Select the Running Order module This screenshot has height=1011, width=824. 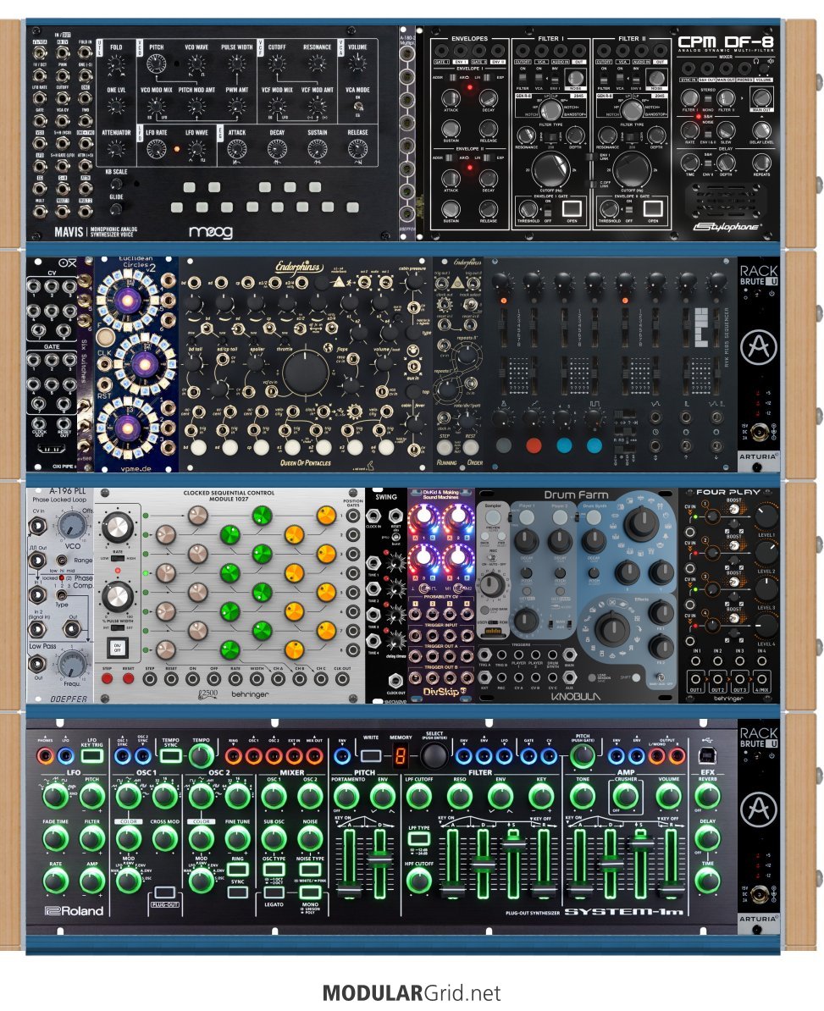coord(457,364)
